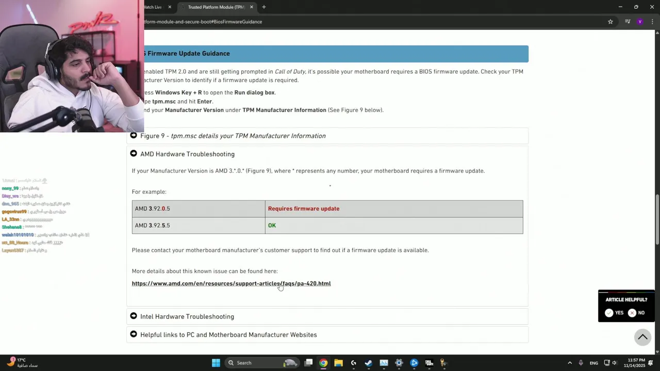Image resolution: width=660 pixels, height=371 pixels.
Task: Open Google Chrome from the taskbar
Action: 323,363
